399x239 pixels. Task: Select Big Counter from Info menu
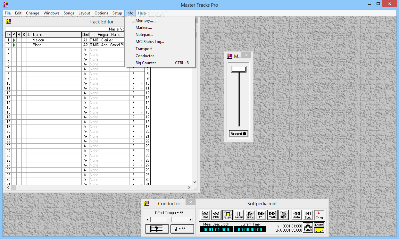(x=160, y=63)
